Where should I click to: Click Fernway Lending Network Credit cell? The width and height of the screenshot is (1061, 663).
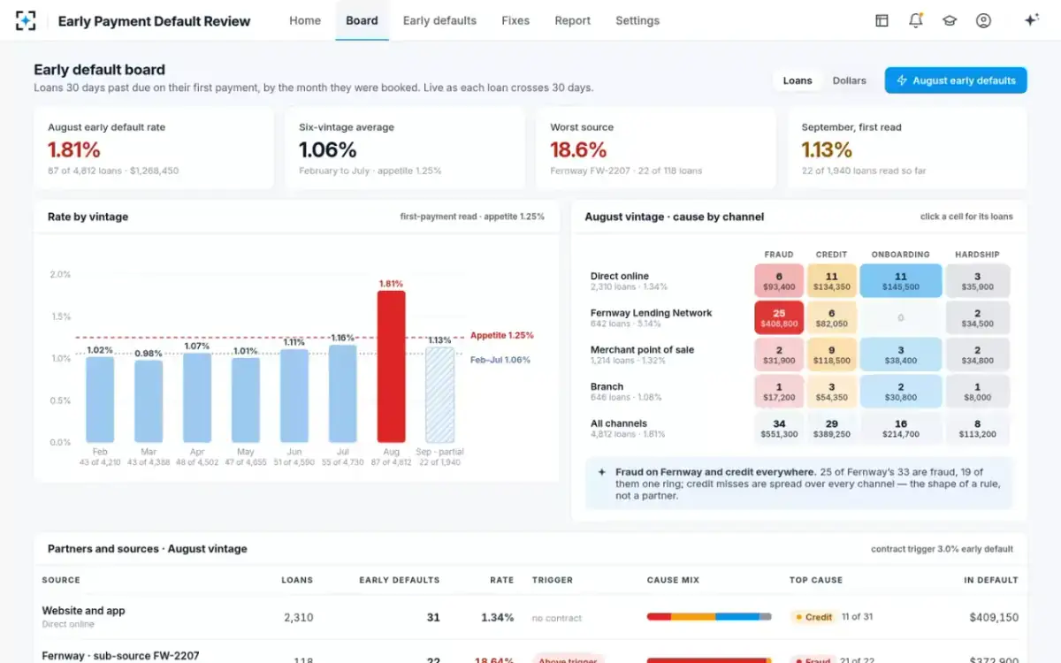832,318
